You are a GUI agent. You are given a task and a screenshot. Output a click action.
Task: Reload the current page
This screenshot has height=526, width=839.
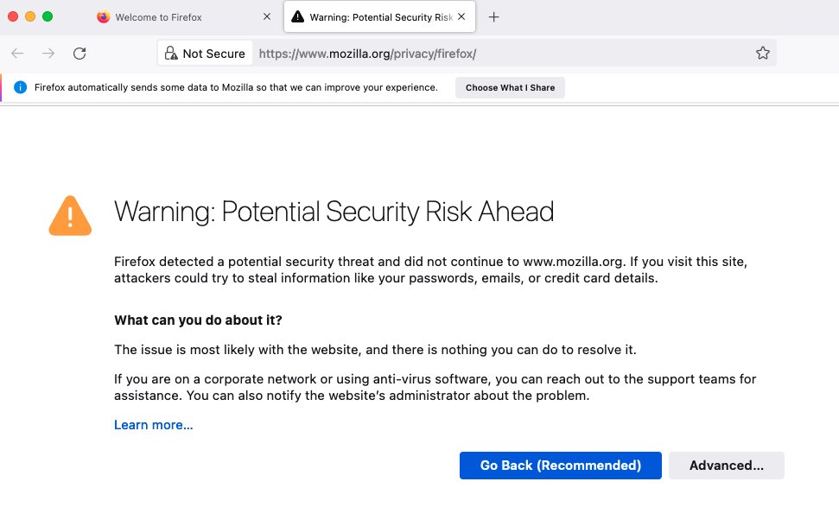coord(79,53)
